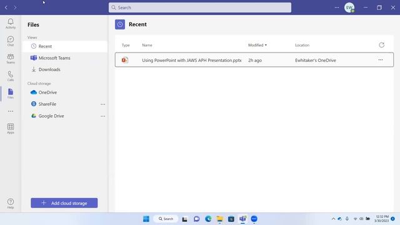Open more options for ShareFile storage
The height and width of the screenshot is (225, 400).
(x=102, y=104)
